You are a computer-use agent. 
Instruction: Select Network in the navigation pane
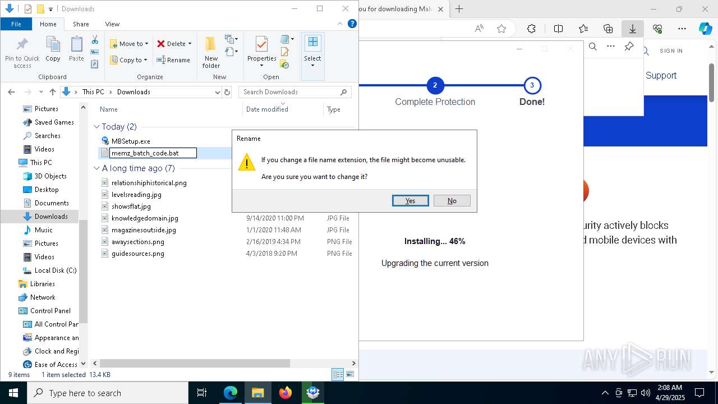coord(43,297)
